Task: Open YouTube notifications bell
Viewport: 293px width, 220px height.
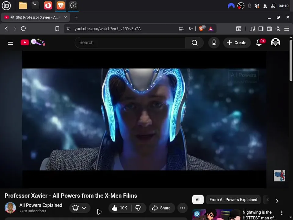Action: (259, 43)
